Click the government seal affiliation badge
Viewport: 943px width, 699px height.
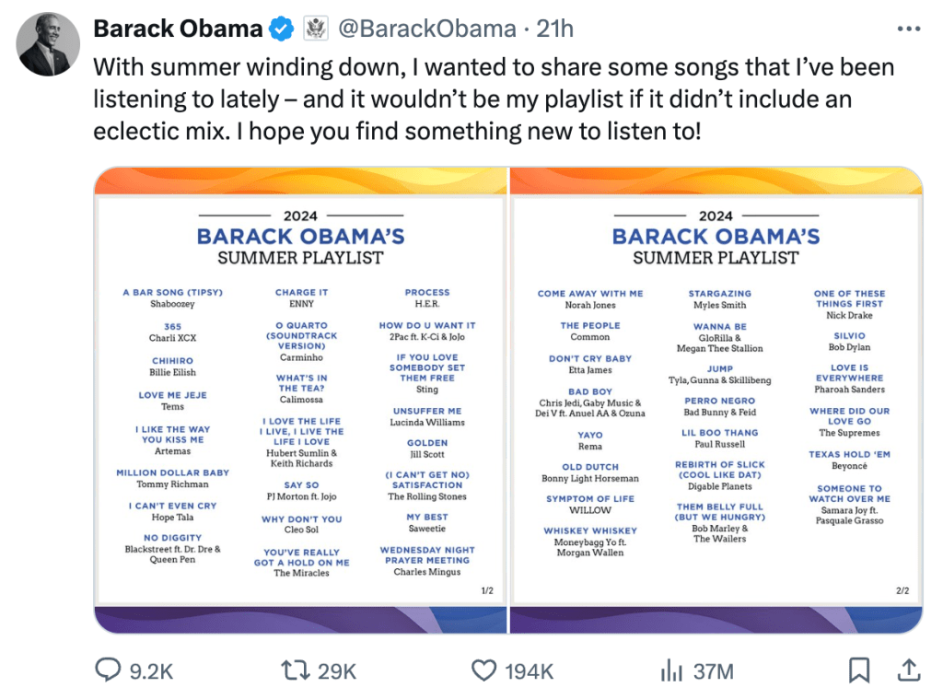tap(316, 29)
